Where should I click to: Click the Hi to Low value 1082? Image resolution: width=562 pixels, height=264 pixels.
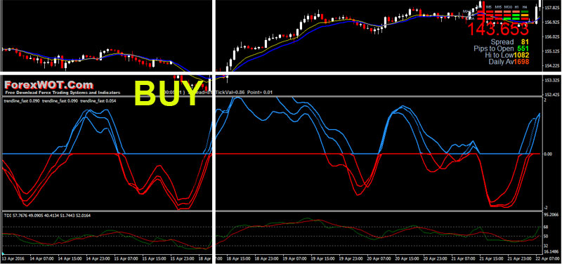coord(521,55)
